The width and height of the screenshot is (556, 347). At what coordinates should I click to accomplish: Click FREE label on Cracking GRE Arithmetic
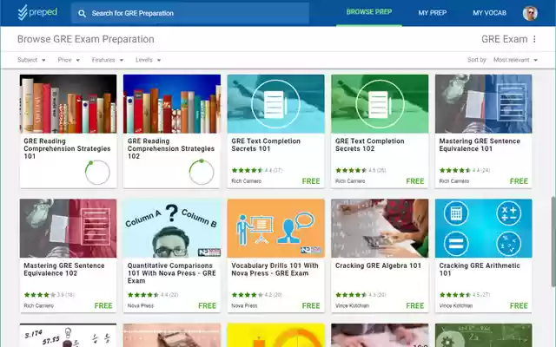pos(519,306)
